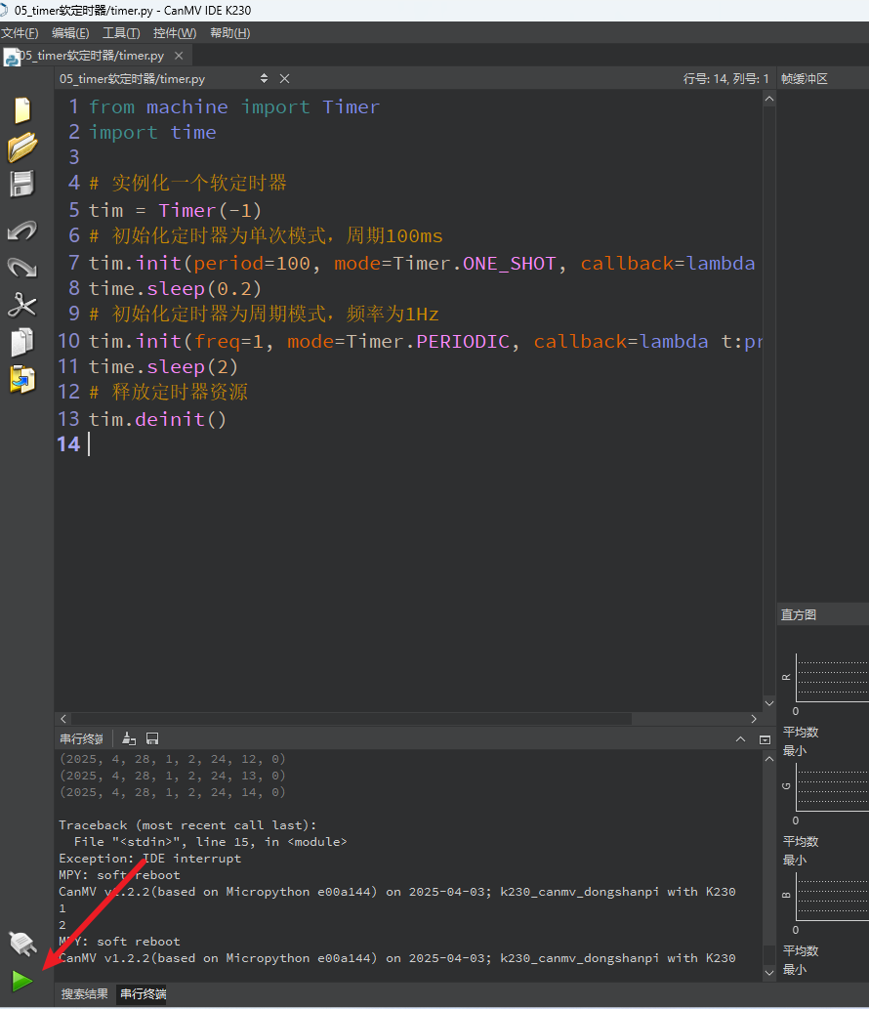The height and width of the screenshot is (1009, 869).
Task: Collapse serial terminal panel with up chevron
Action: click(740, 739)
